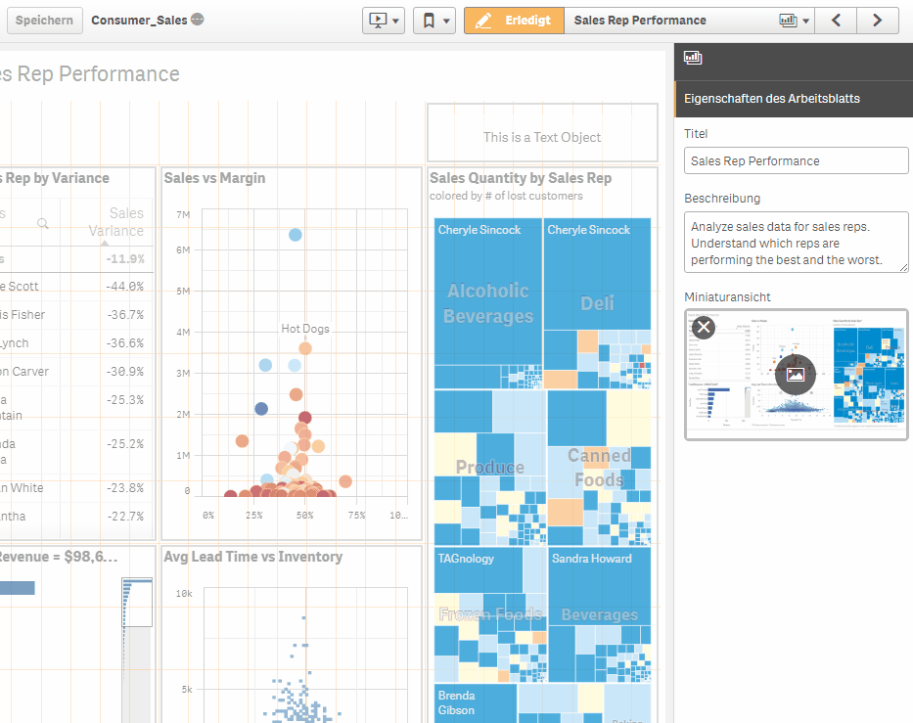Go to the next sheet arrow
The width and height of the screenshot is (913, 723).
pyautogui.click(x=878, y=21)
